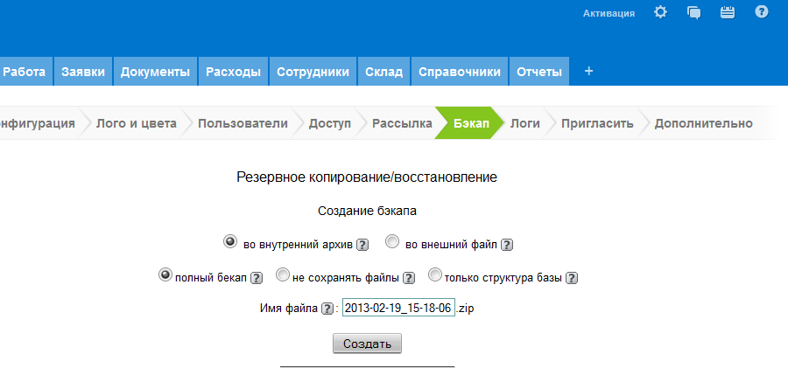The height and width of the screenshot is (375, 788).
Task: Select 'только структура базы' radio option
Action: (435, 275)
